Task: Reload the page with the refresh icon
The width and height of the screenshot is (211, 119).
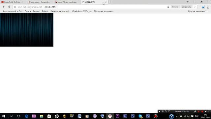Action: [15, 7]
